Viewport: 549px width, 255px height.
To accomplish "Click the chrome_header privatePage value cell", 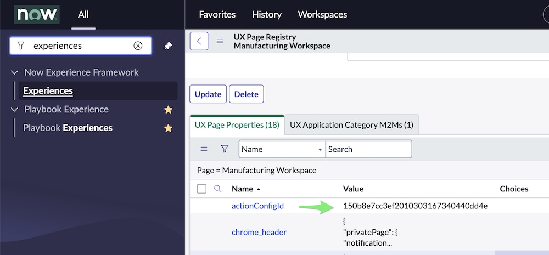I will 370,232.
